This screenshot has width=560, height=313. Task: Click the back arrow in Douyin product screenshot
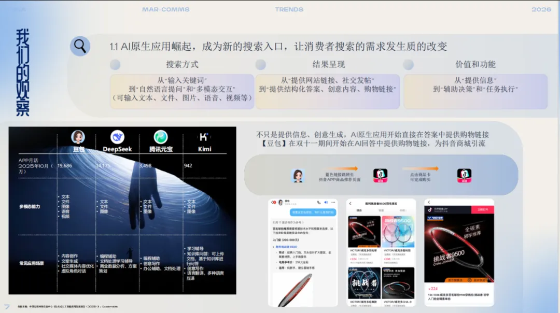click(429, 202)
